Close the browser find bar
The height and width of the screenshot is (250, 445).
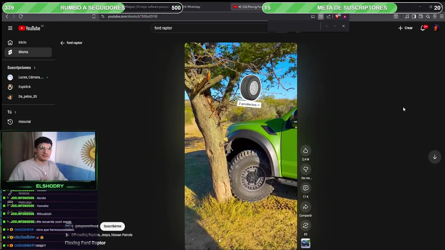[x=343, y=26]
